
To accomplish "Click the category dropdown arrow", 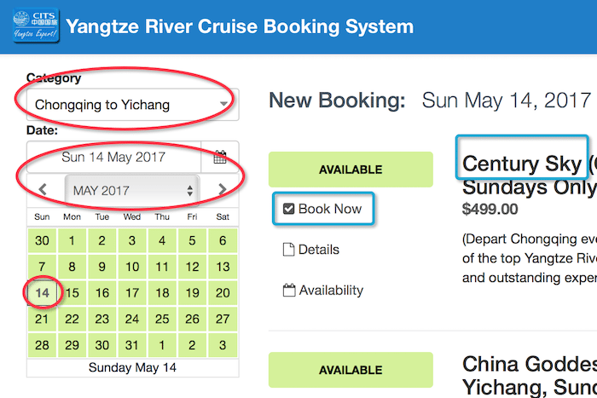I will pyautogui.click(x=223, y=103).
